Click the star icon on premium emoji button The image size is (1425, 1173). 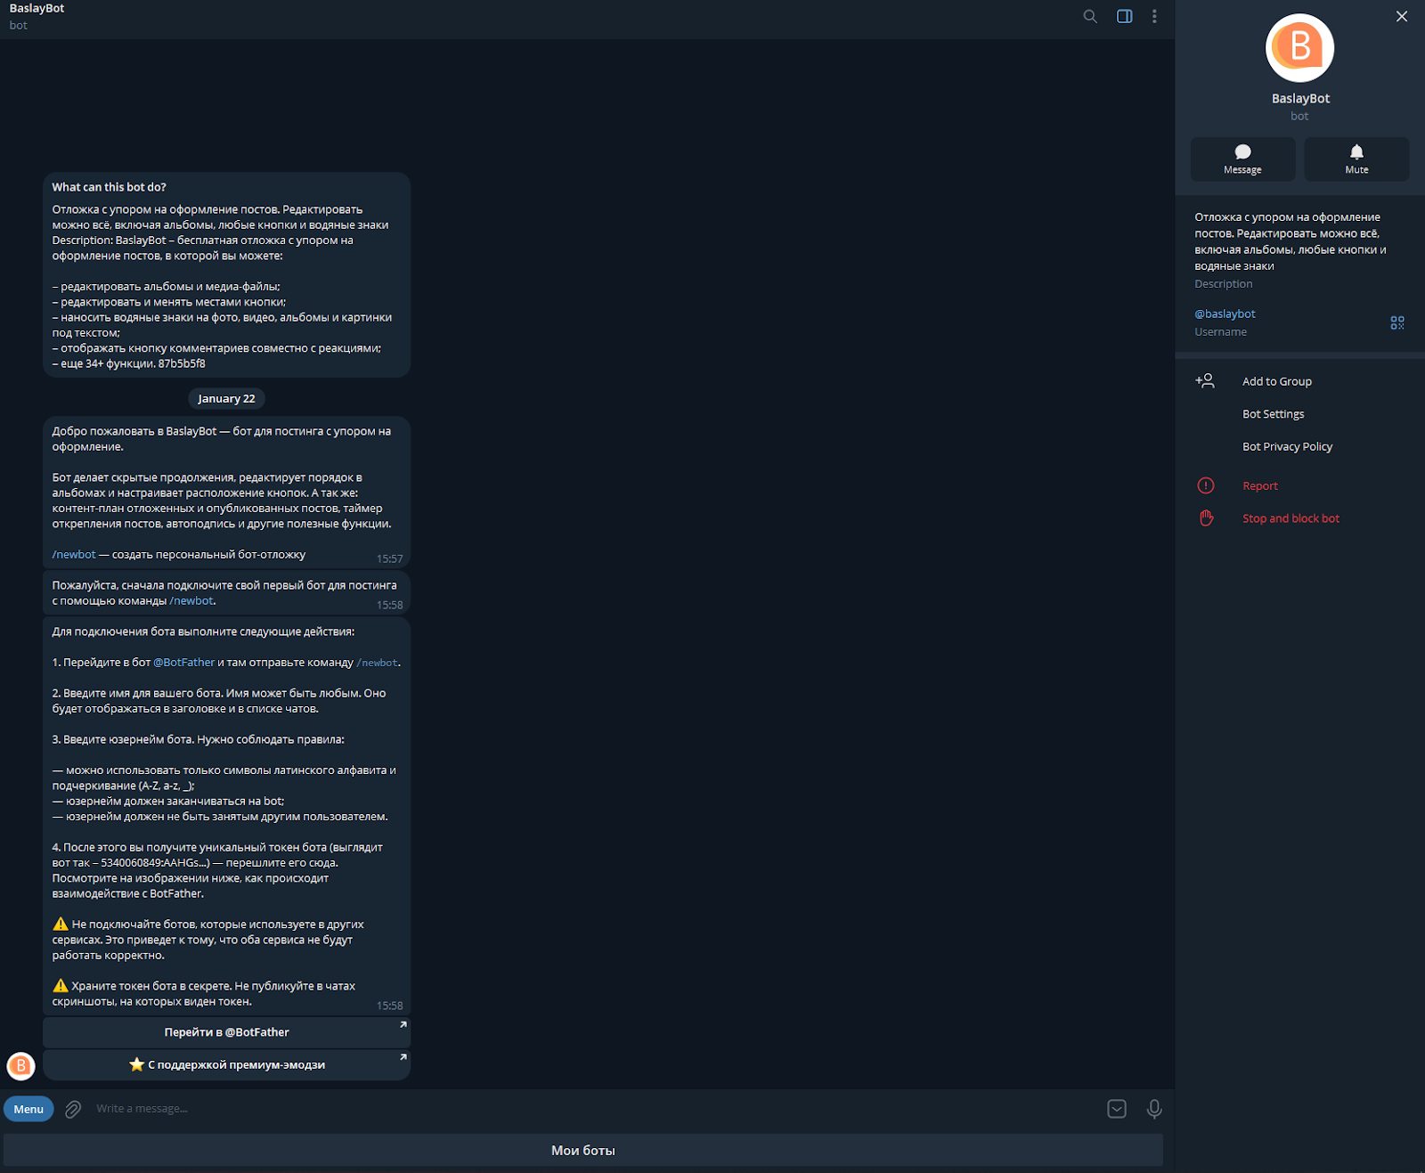136,1065
